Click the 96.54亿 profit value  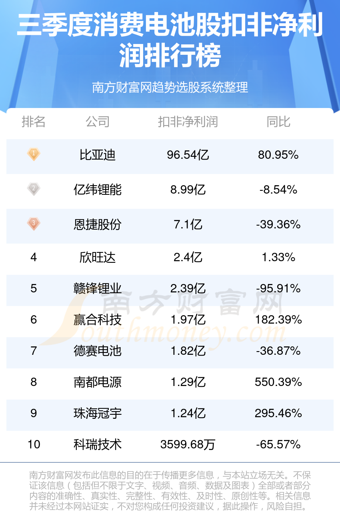pos(188,155)
